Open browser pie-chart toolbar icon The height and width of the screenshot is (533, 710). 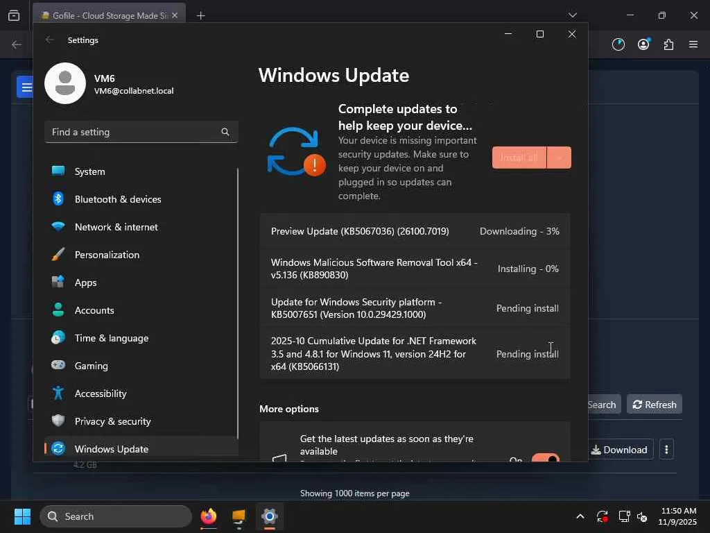tap(618, 44)
